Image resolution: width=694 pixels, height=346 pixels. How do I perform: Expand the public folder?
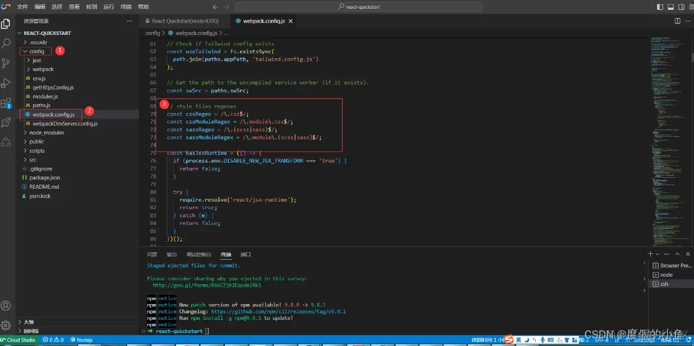(36, 142)
